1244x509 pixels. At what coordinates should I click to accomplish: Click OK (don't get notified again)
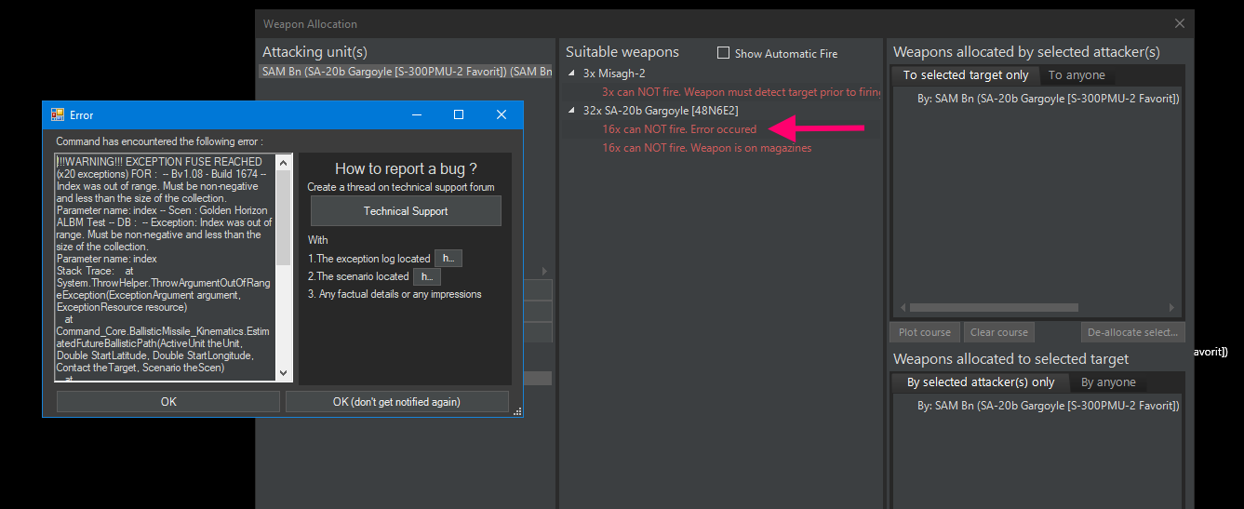pos(397,402)
